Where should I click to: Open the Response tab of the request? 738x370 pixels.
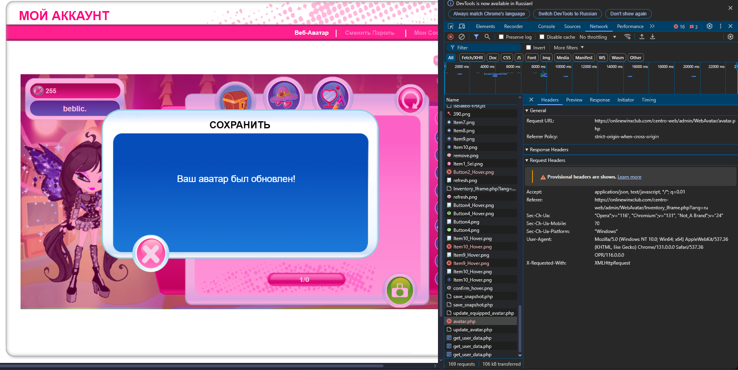coord(600,100)
